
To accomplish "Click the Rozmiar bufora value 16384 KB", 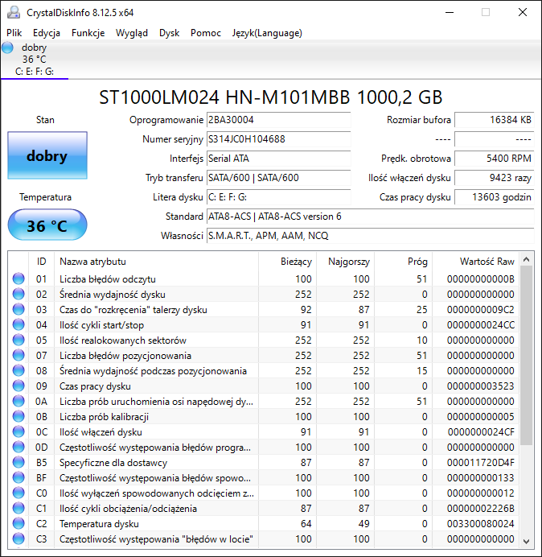I will tap(494, 120).
